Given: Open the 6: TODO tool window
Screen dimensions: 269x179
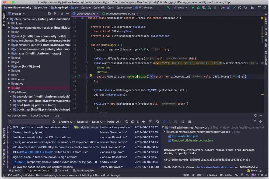Looking at the screenshot, I should pyautogui.click(x=15, y=171).
